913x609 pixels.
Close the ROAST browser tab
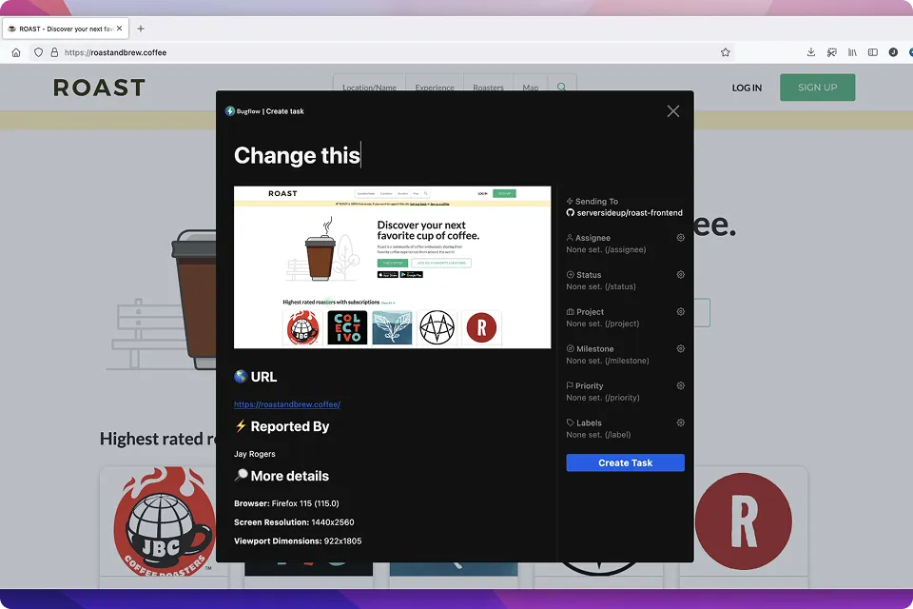click(x=120, y=28)
